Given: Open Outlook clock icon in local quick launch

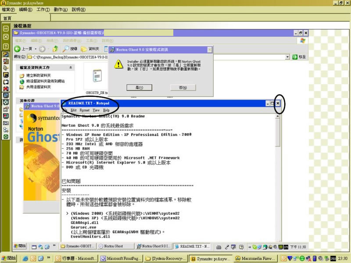Looking at the screenshot, I should click(33, 259).
